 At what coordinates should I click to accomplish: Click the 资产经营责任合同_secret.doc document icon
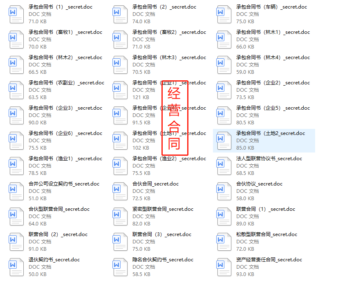coord(224,267)
